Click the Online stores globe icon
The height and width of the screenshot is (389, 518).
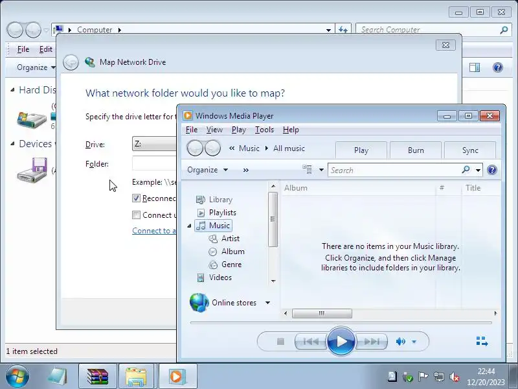[199, 302]
